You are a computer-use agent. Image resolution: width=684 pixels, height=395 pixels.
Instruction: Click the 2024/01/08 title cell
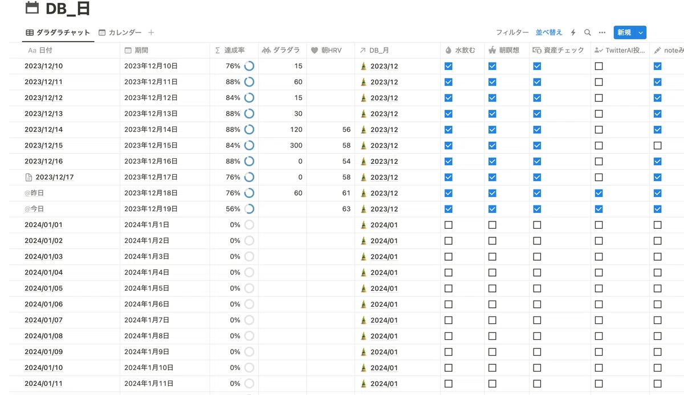point(71,336)
